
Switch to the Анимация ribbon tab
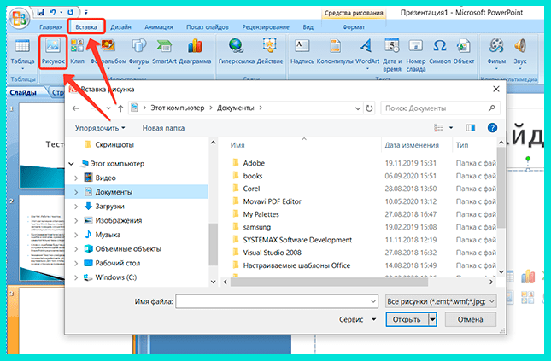pyautogui.click(x=159, y=27)
